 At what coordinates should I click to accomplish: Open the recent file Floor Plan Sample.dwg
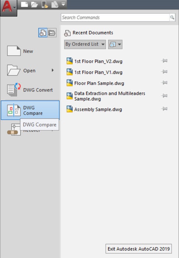tap(99, 83)
